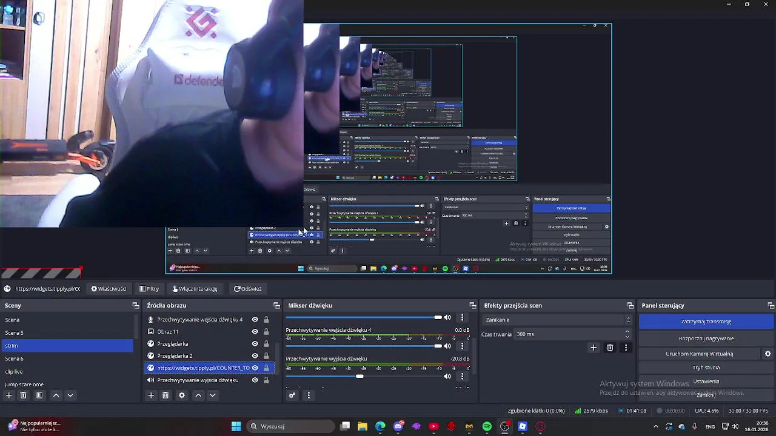The width and height of the screenshot is (776, 436).
Task: Select scene 'jump scare ome'
Action: (x=67, y=385)
